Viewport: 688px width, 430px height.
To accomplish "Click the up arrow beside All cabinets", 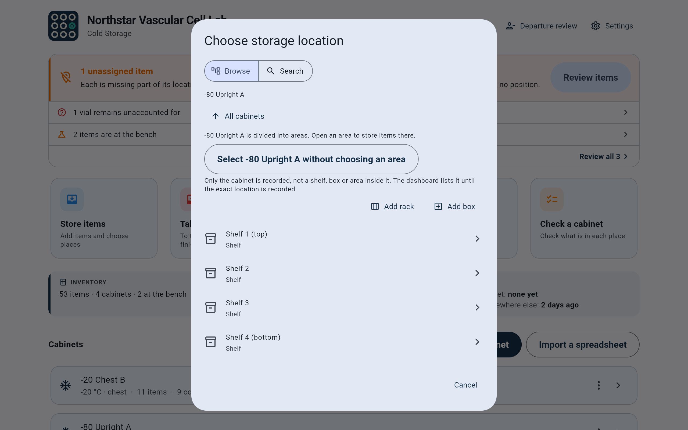I will tap(216, 116).
